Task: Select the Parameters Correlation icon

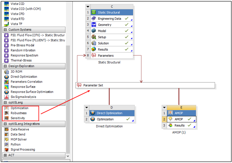Action: tap(6, 82)
